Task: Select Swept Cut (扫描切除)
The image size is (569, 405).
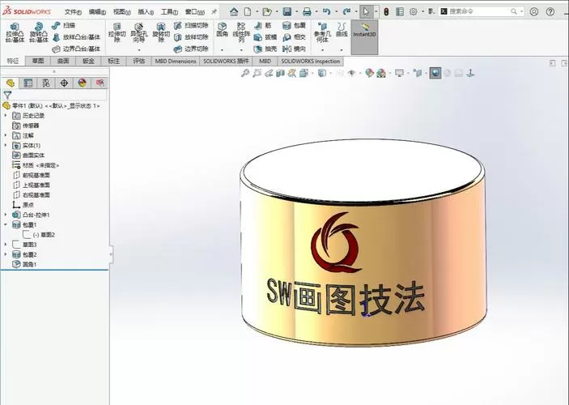Action: coord(191,25)
